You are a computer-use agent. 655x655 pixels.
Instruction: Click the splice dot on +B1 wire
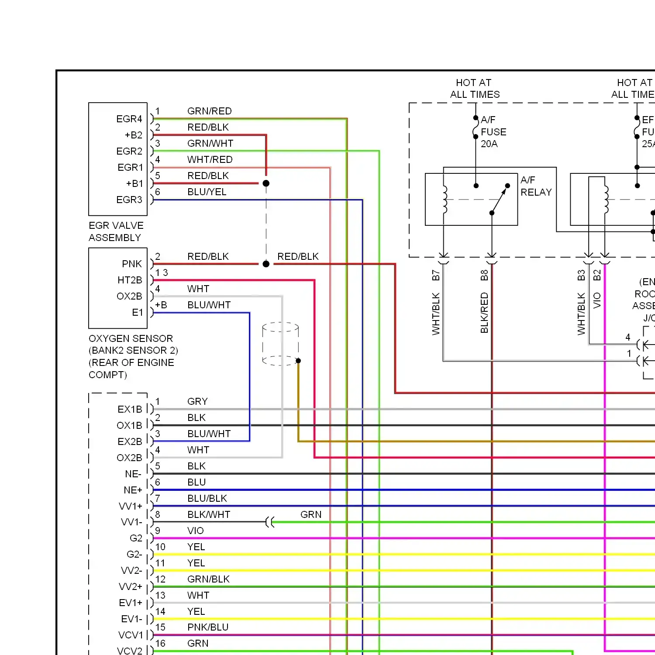pos(266,183)
